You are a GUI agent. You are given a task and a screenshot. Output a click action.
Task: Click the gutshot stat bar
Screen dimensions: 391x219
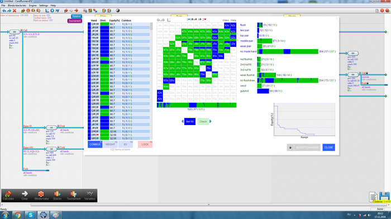pos(263,91)
